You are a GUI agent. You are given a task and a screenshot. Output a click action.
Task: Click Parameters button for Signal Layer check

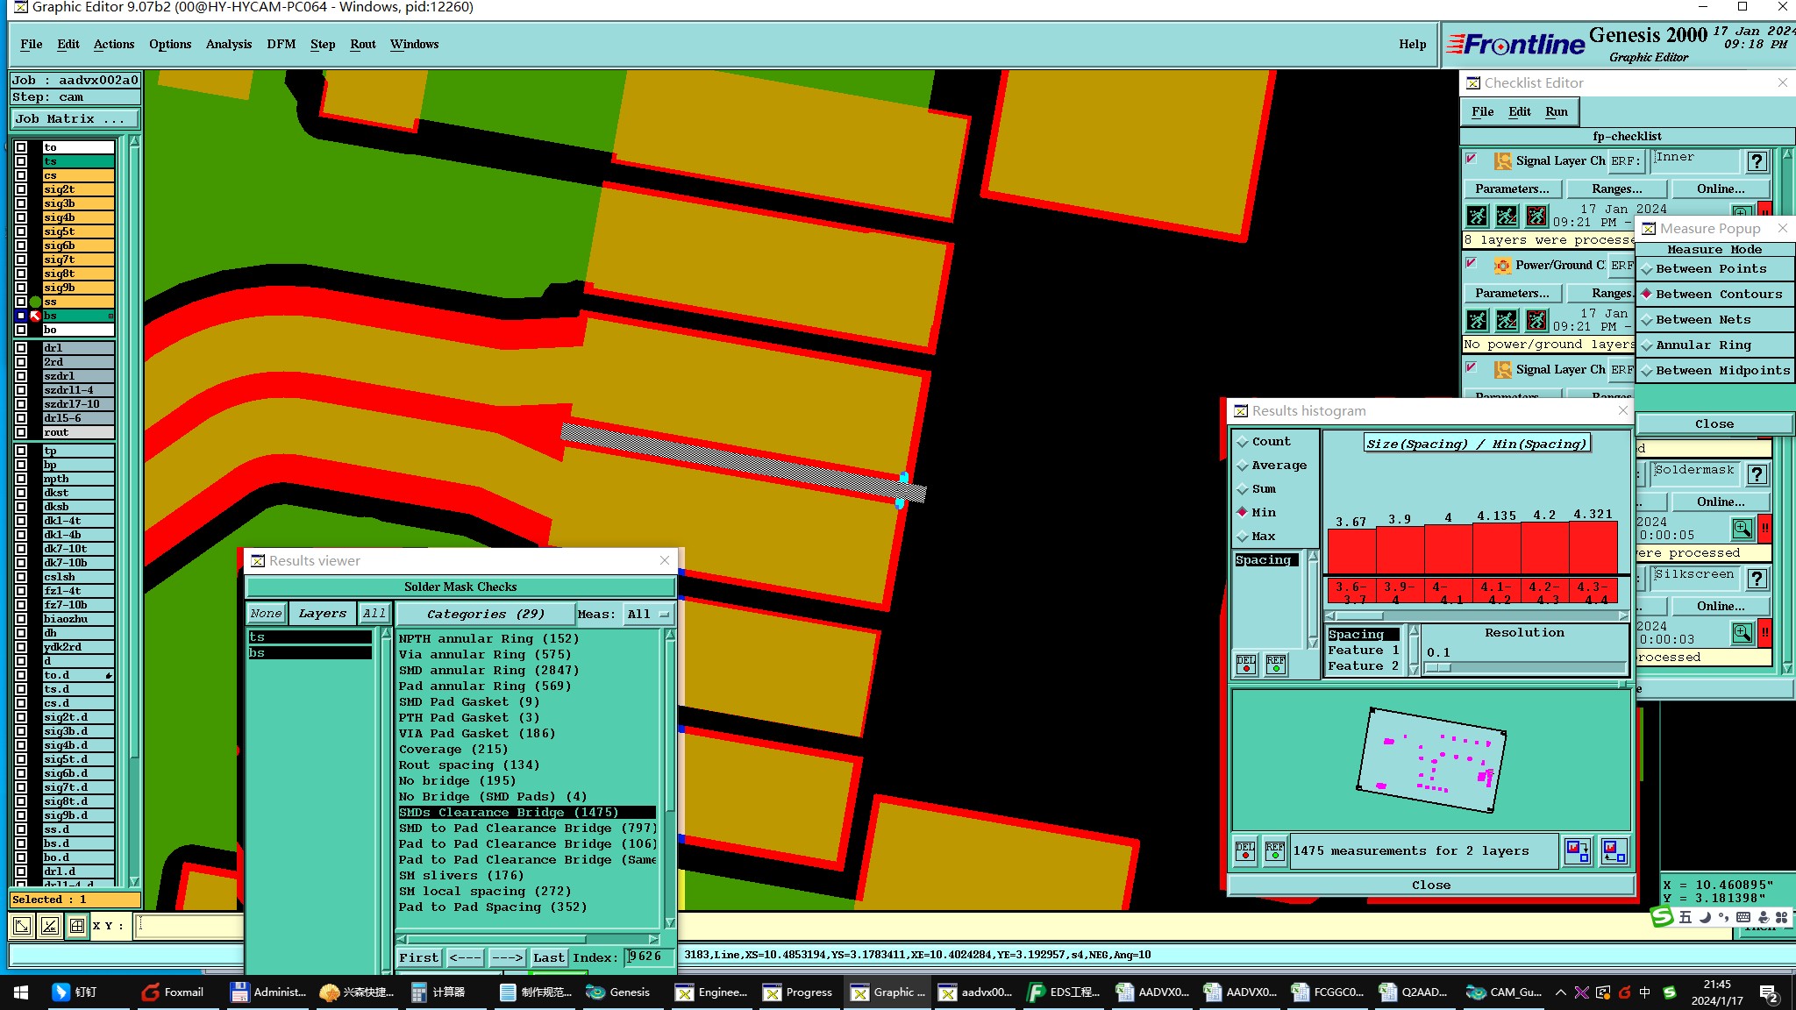click(x=1511, y=188)
